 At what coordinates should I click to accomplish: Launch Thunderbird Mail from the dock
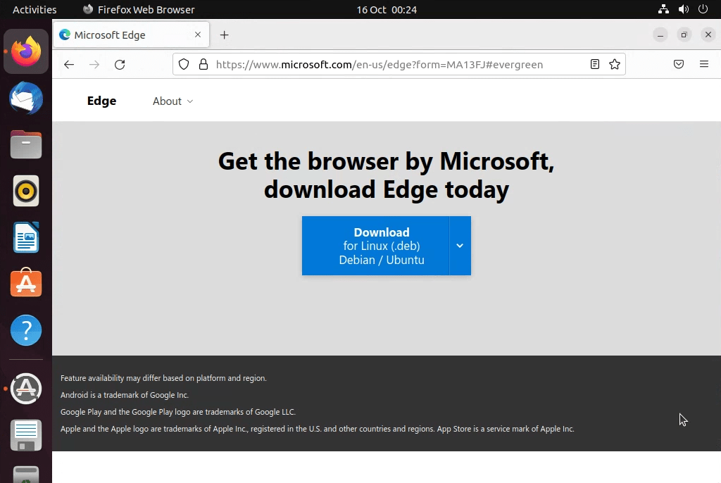[x=26, y=99]
